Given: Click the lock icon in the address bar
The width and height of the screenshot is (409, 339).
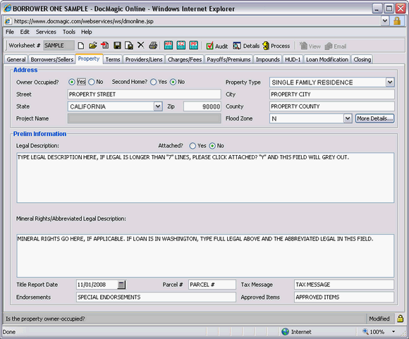Looking at the screenshot, I should pyautogui.click(x=397, y=21).
